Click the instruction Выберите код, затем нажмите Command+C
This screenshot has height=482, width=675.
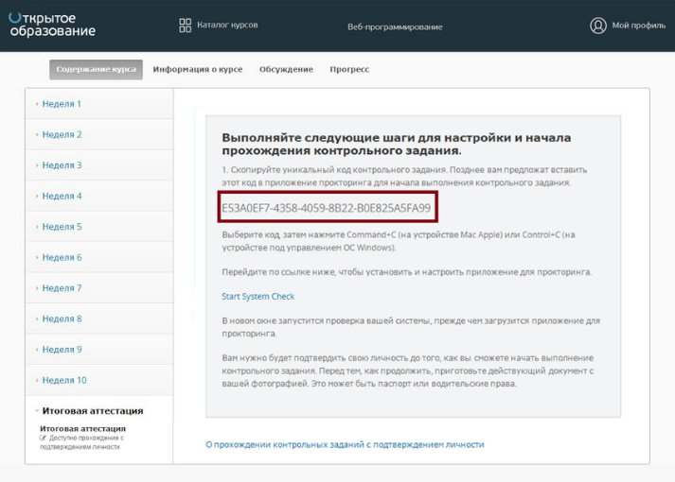pyautogui.click(x=399, y=241)
